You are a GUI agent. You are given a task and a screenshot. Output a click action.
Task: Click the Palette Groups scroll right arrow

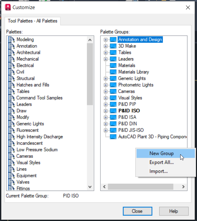(x=183, y=187)
